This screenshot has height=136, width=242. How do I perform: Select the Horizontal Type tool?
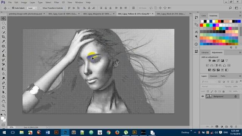[3, 88]
